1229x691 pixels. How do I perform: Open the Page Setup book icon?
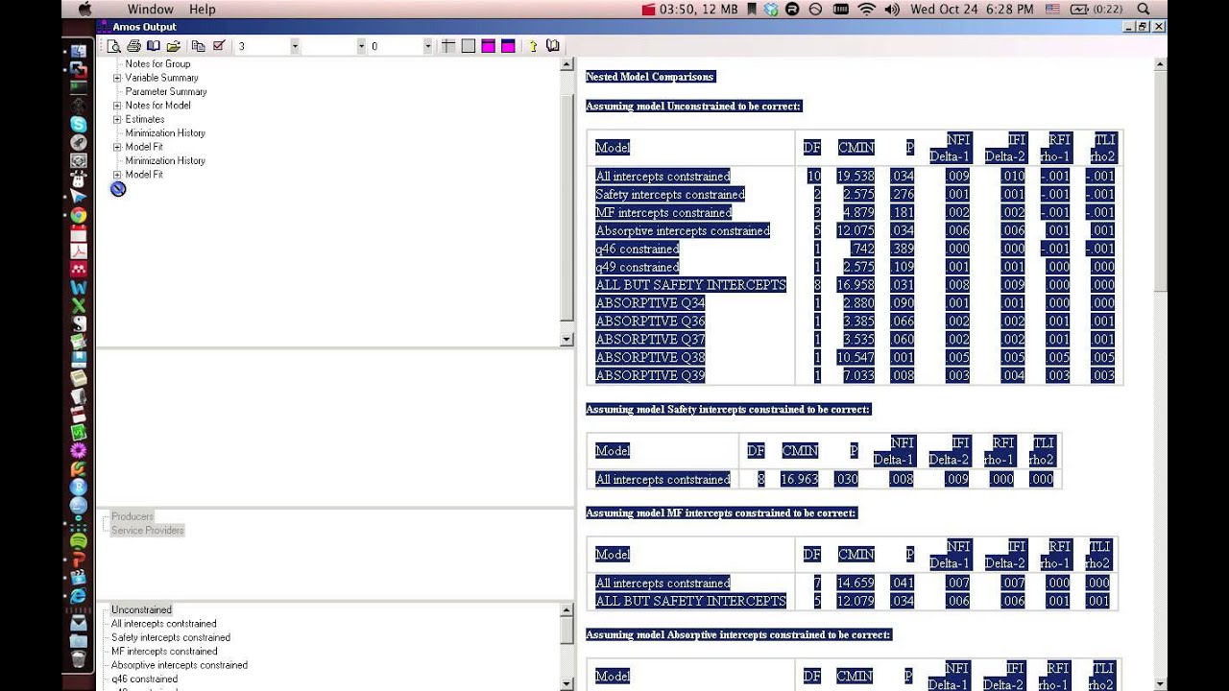coord(153,46)
